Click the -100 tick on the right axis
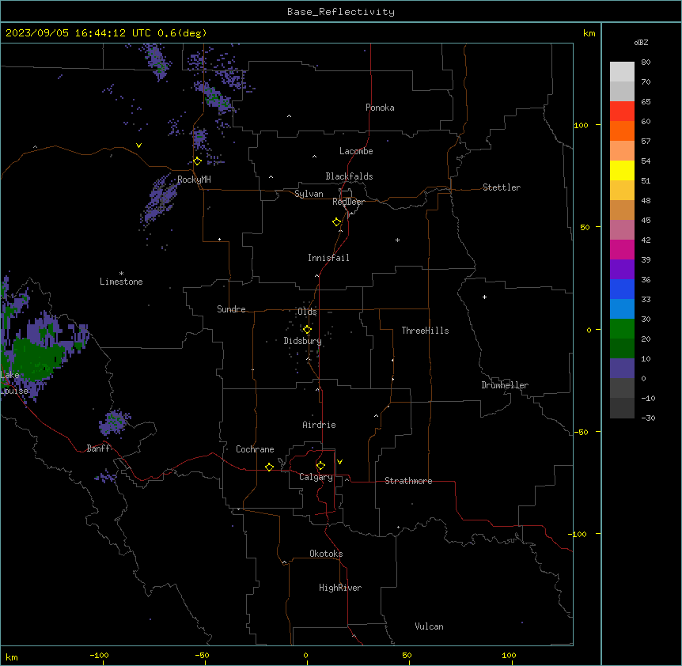Image resolution: width=682 pixels, height=666 pixels. coord(578,534)
